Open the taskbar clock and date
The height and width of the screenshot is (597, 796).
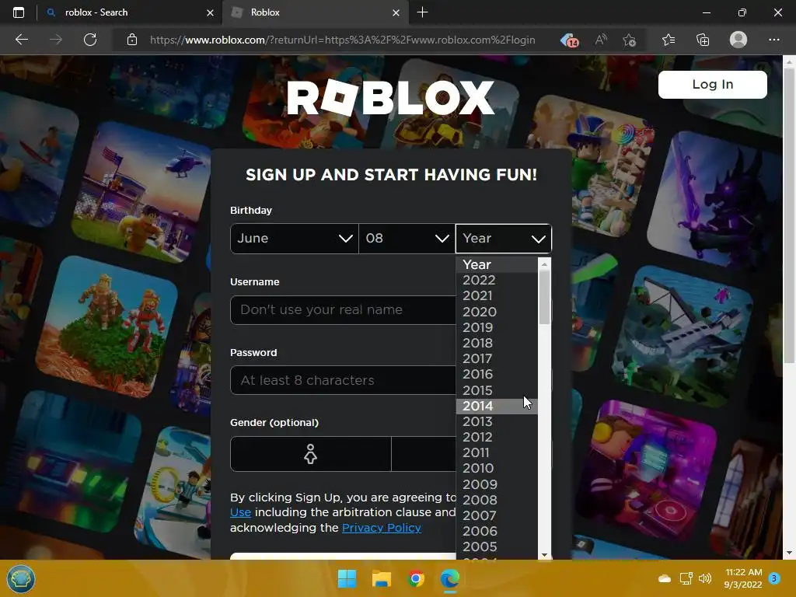[743, 578]
